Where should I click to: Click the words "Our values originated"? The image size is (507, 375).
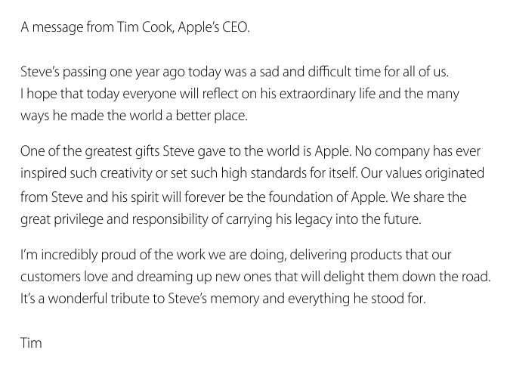(427, 172)
